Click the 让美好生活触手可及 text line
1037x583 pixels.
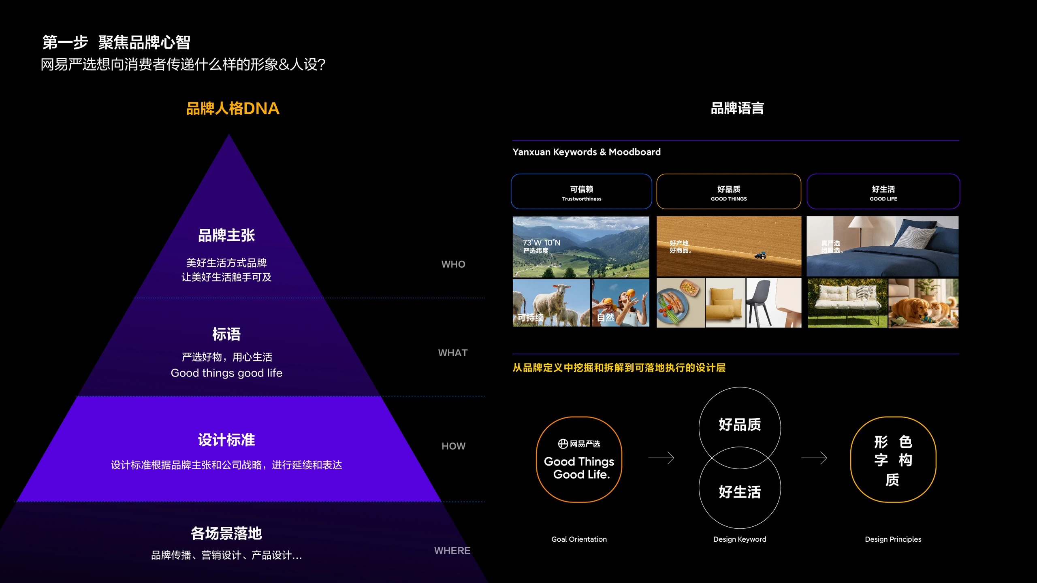[x=226, y=277]
